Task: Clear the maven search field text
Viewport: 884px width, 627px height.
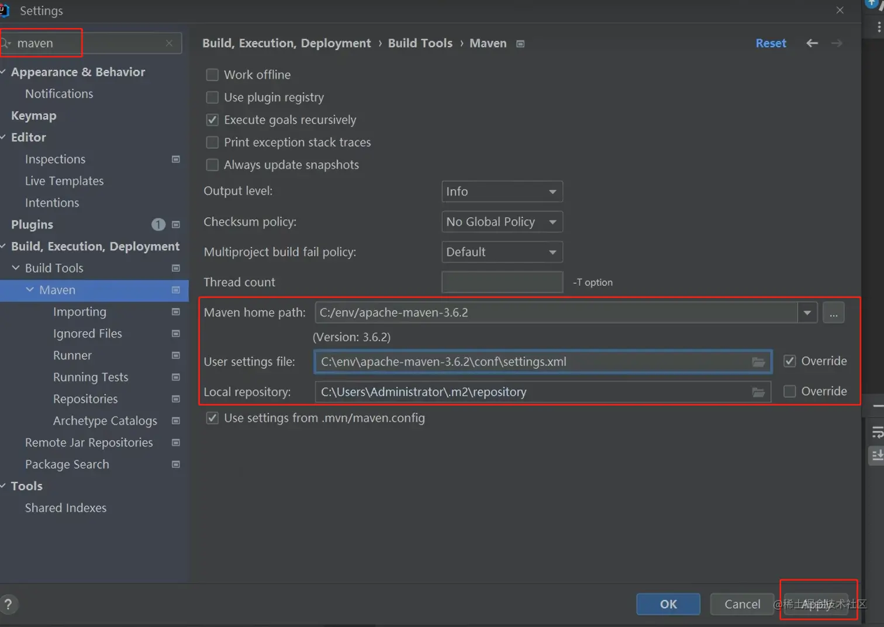Action: coord(169,43)
